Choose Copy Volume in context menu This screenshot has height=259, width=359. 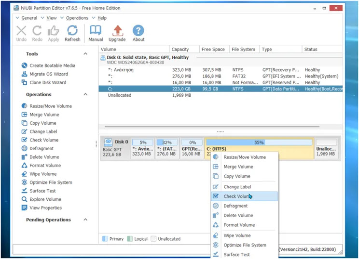(x=245, y=176)
